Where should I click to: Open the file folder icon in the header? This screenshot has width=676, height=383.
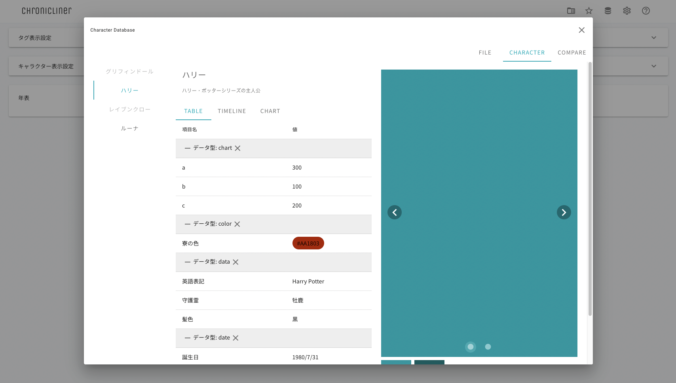point(571,11)
